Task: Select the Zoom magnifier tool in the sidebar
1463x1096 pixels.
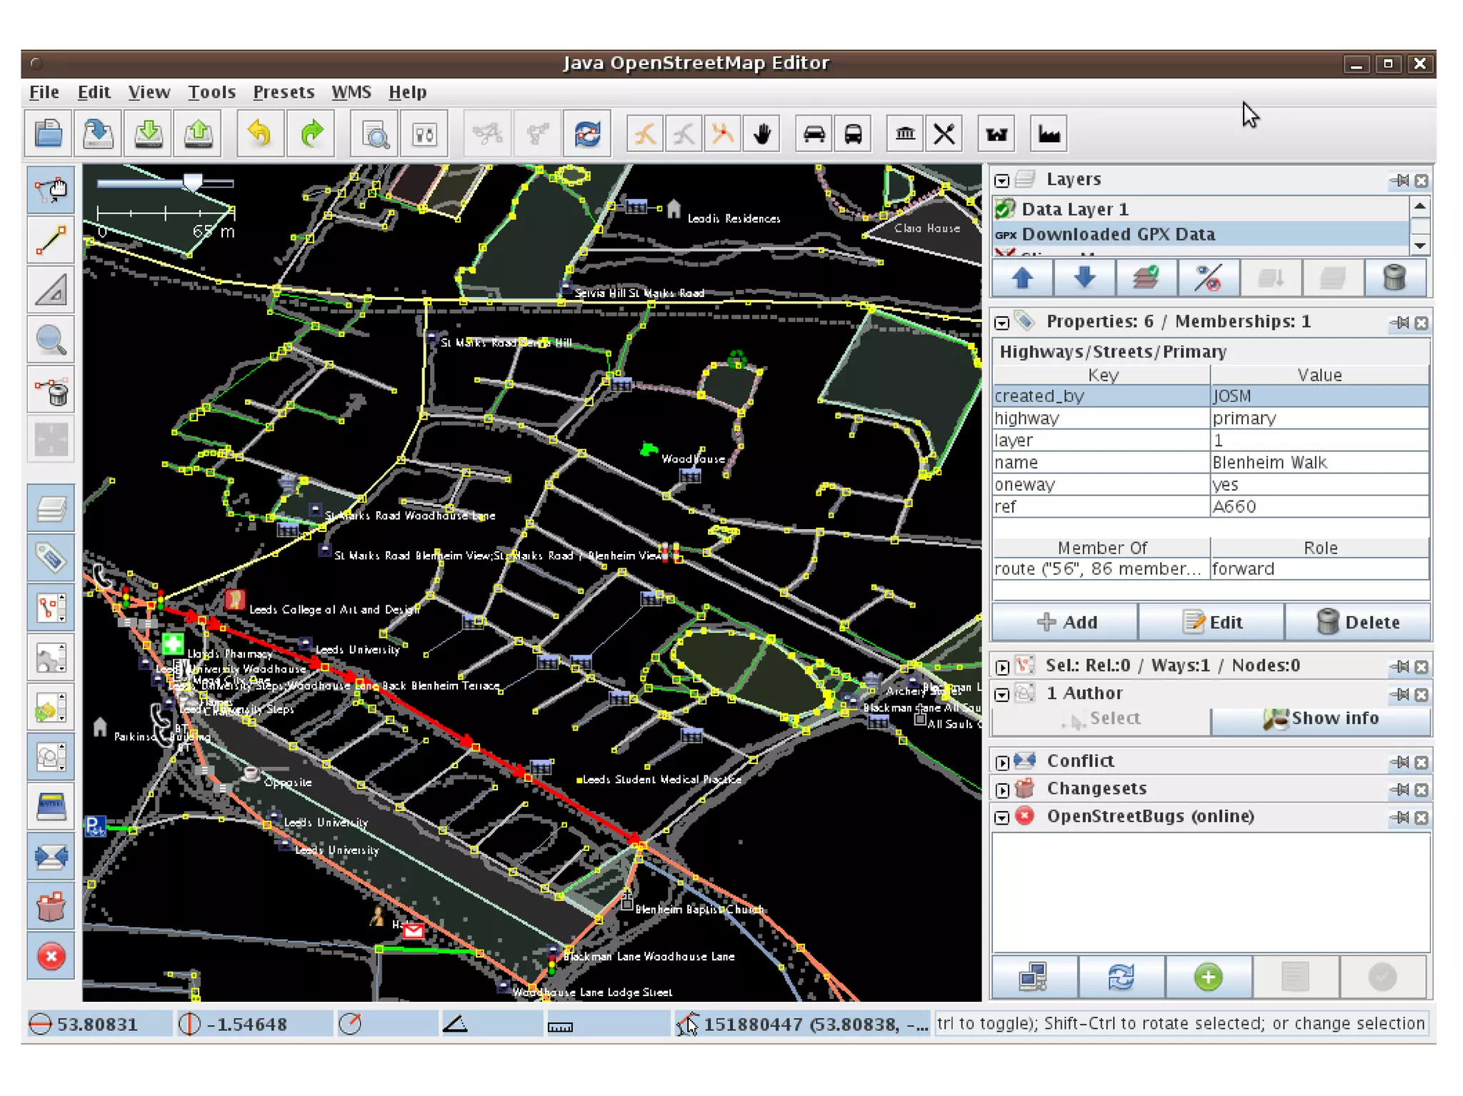Action: pyautogui.click(x=51, y=341)
